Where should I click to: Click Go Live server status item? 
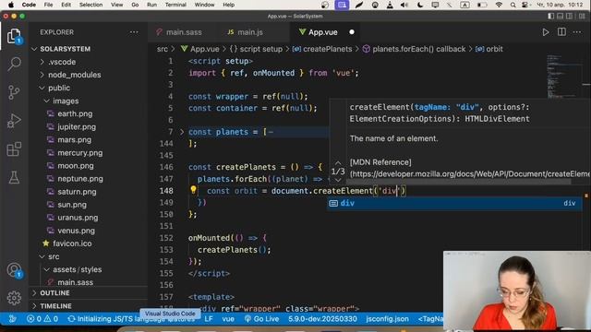[x=262, y=319]
